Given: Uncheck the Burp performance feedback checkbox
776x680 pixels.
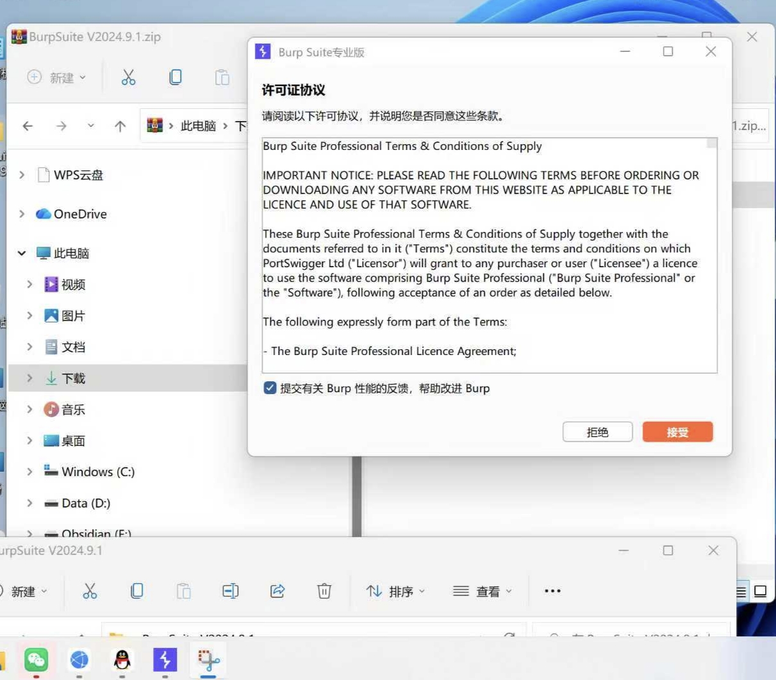Looking at the screenshot, I should (270, 388).
